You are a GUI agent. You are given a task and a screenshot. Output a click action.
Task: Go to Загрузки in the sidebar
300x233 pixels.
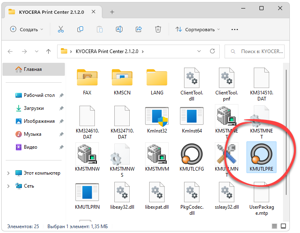[34, 108]
